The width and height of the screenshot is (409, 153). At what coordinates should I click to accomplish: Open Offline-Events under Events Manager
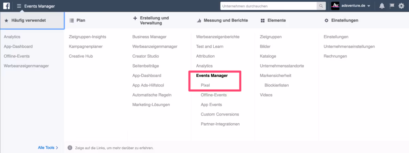click(214, 95)
